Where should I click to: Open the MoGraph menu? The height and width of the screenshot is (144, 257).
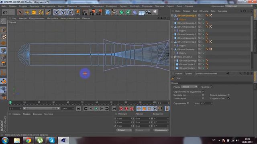point(135,6)
